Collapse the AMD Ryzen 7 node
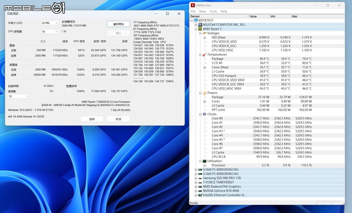Screen dimensions: 352x213 pyautogui.click(x=196, y=29)
